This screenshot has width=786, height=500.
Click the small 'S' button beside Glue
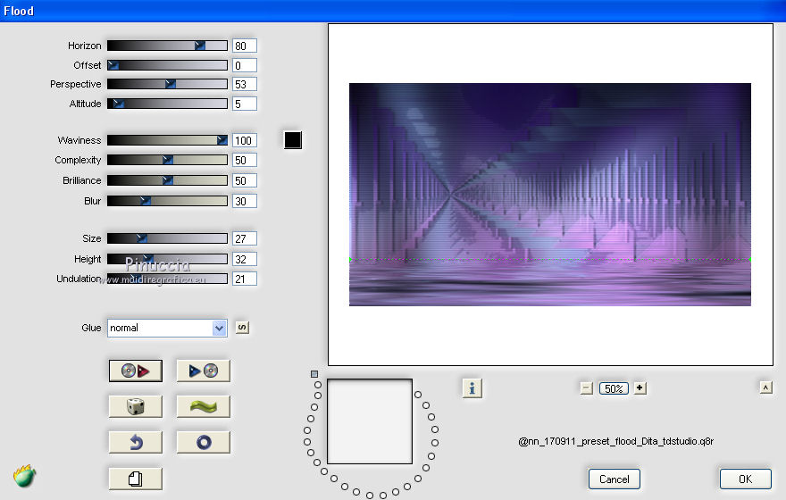(242, 328)
